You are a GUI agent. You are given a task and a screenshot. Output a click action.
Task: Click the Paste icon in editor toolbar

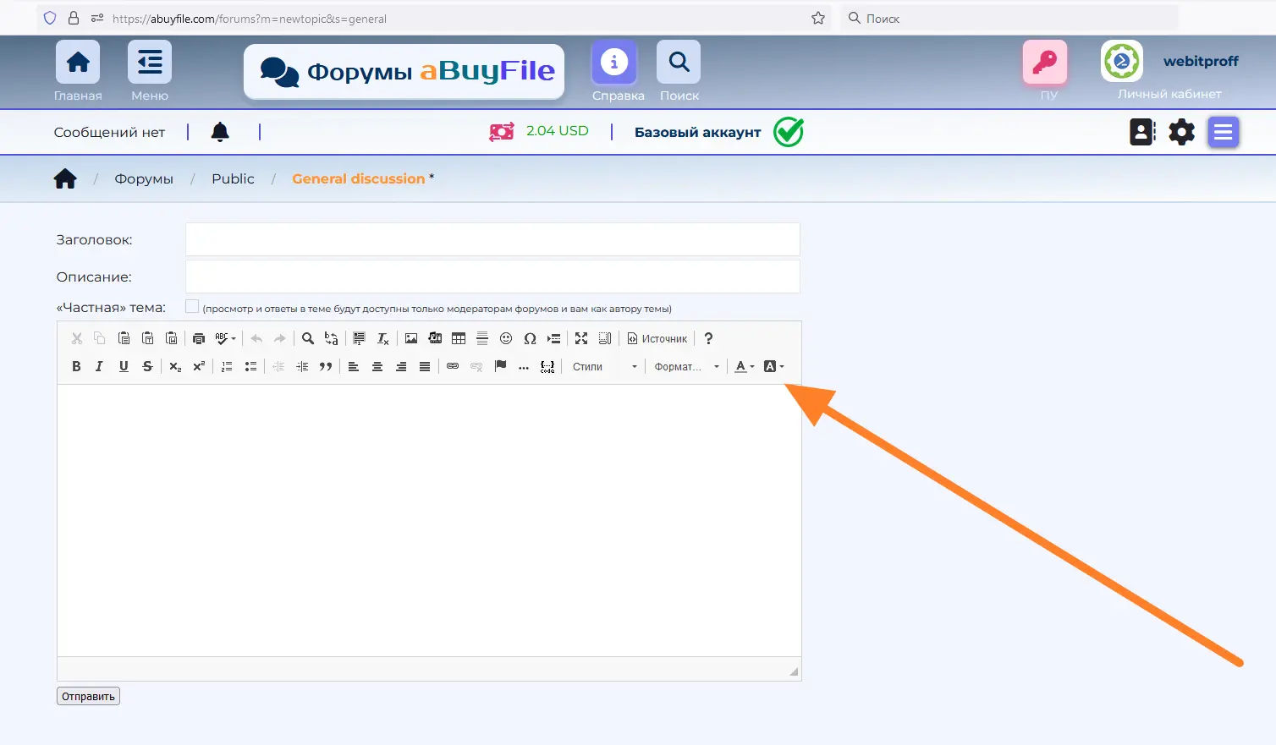coord(124,338)
